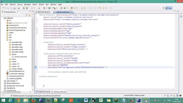Open the New wizard toolbar icon
Screen dimensions: 183x103
point(3,8)
